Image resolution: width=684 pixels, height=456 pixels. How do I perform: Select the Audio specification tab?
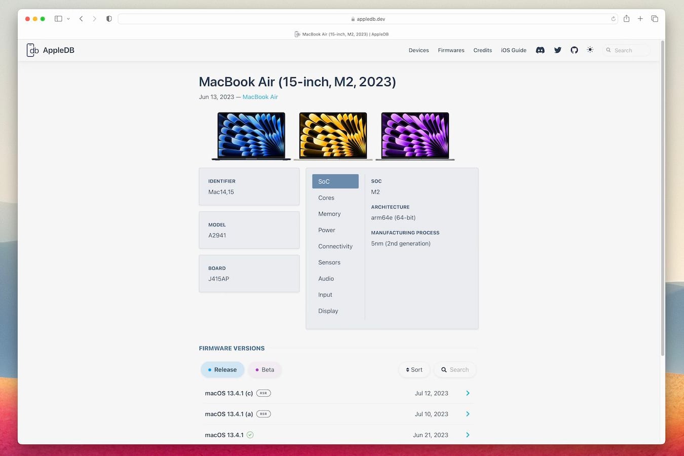[335, 279]
